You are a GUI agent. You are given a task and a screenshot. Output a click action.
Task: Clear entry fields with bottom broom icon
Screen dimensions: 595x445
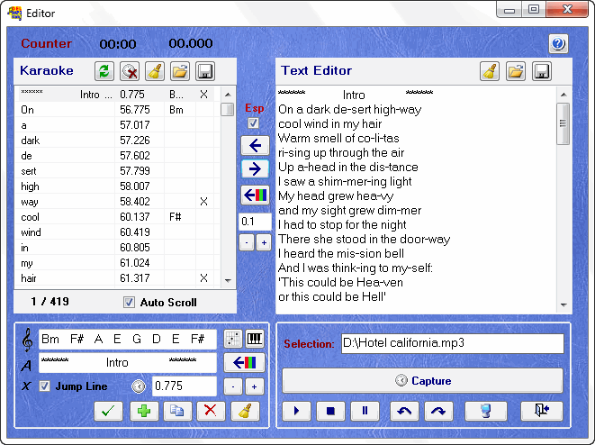pos(245,411)
